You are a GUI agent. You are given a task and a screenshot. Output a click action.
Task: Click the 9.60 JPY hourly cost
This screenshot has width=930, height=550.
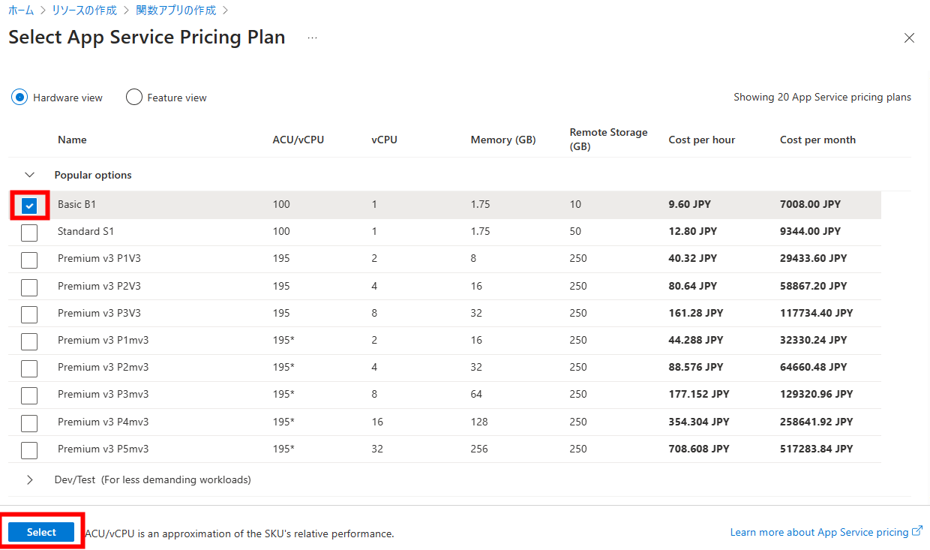pos(690,204)
